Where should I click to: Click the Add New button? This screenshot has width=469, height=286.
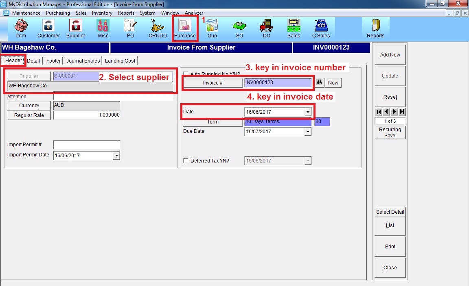click(390, 55)
